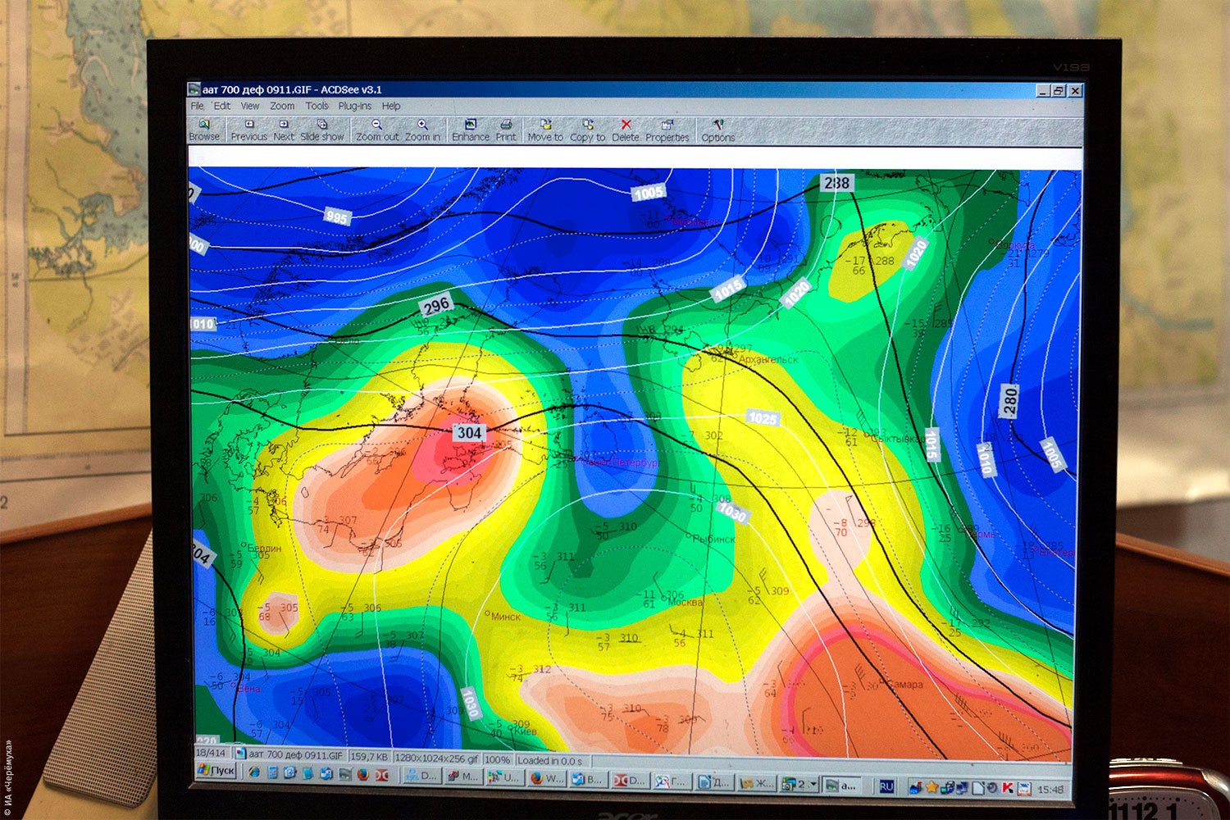Click the ACDSee window title bar icon
Screen dimensions: 1230x820
pos(194,89)
